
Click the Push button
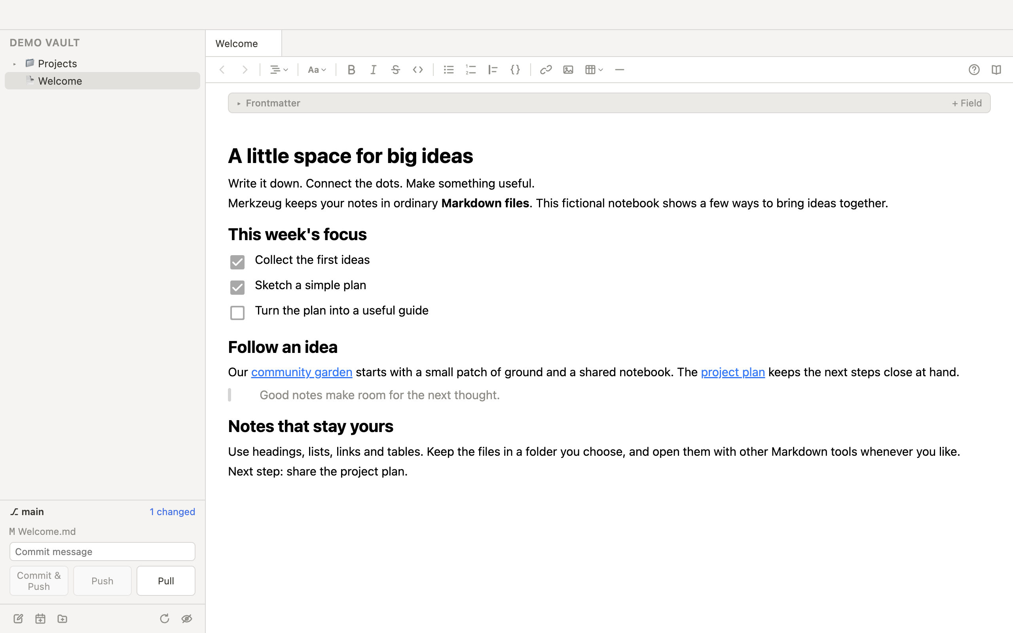[102, 581]
